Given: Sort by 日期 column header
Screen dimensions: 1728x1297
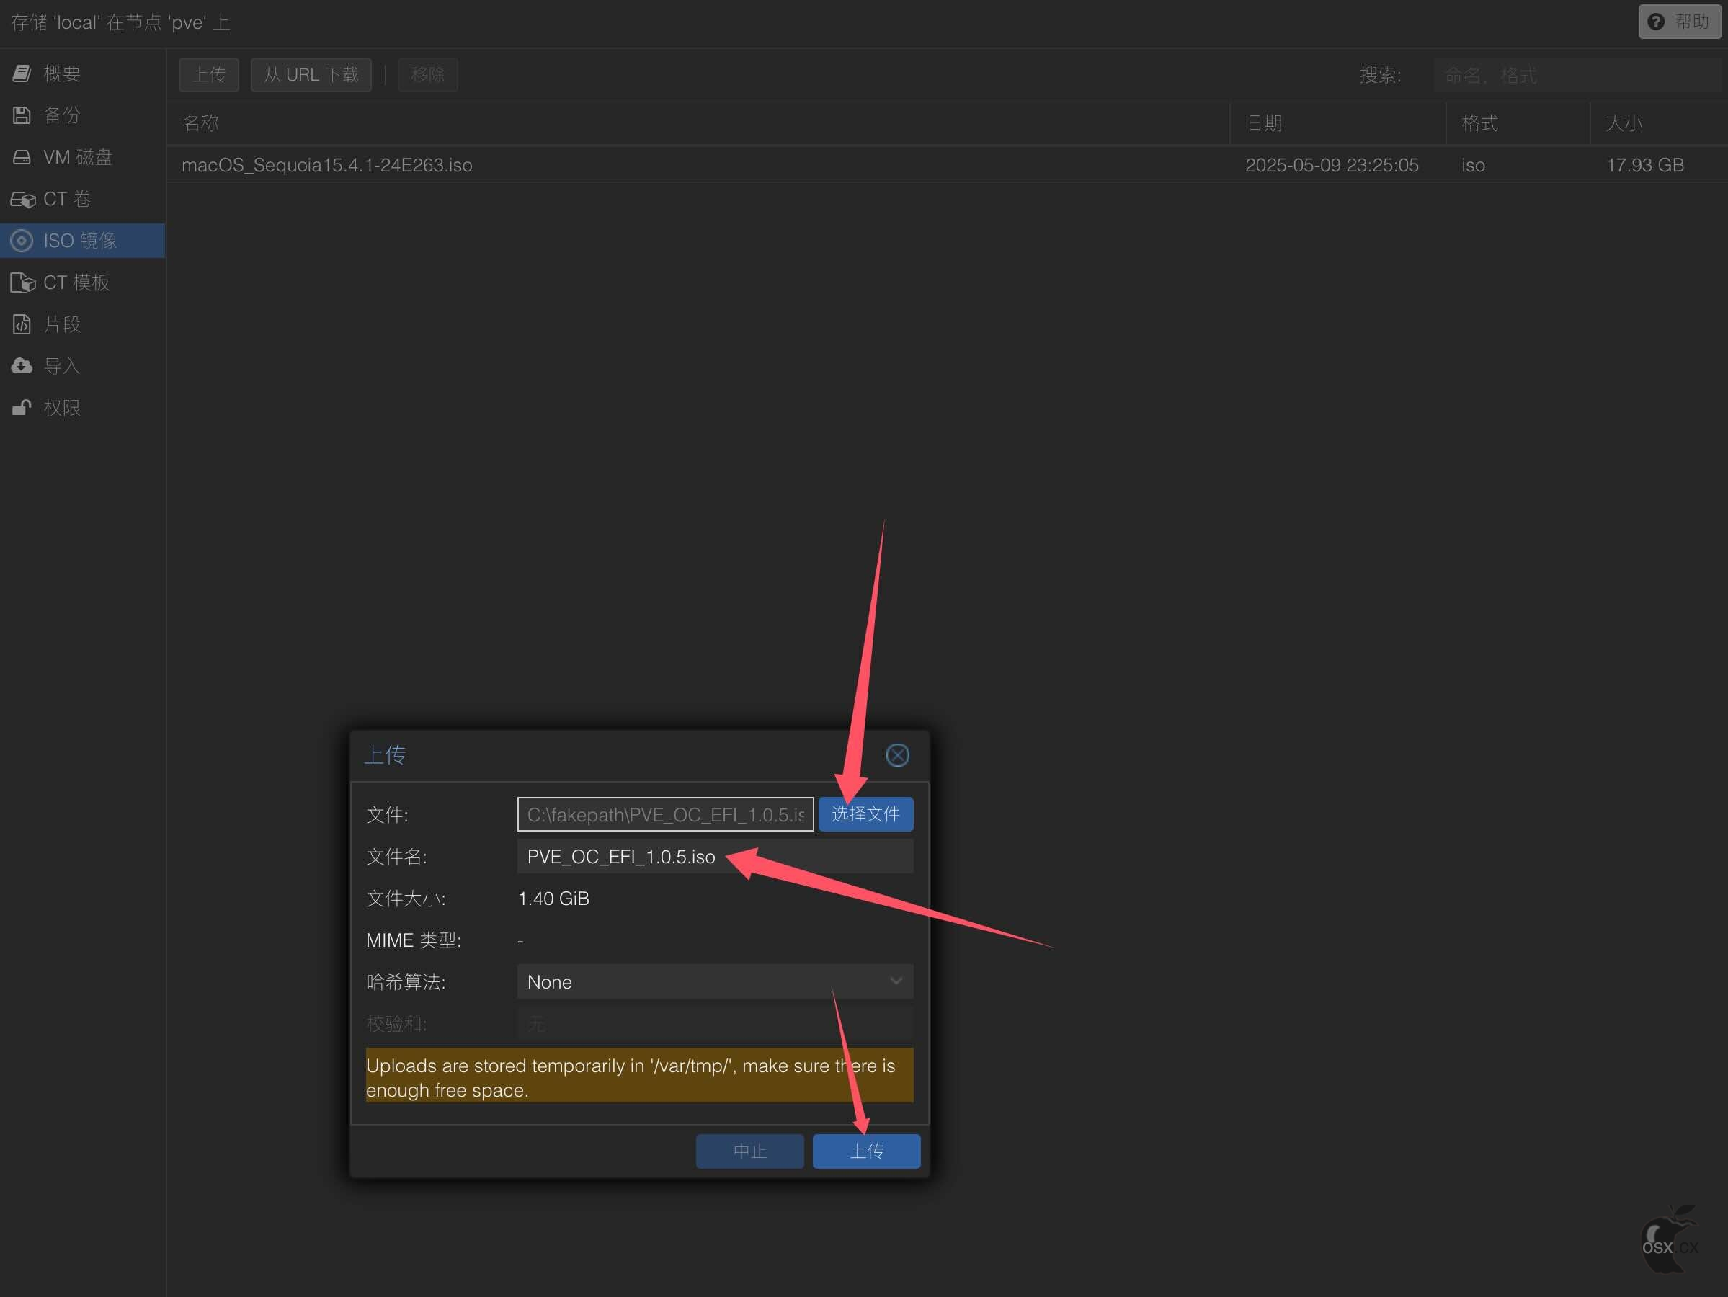Looking at the screenshot, I should coord(1337,122).
